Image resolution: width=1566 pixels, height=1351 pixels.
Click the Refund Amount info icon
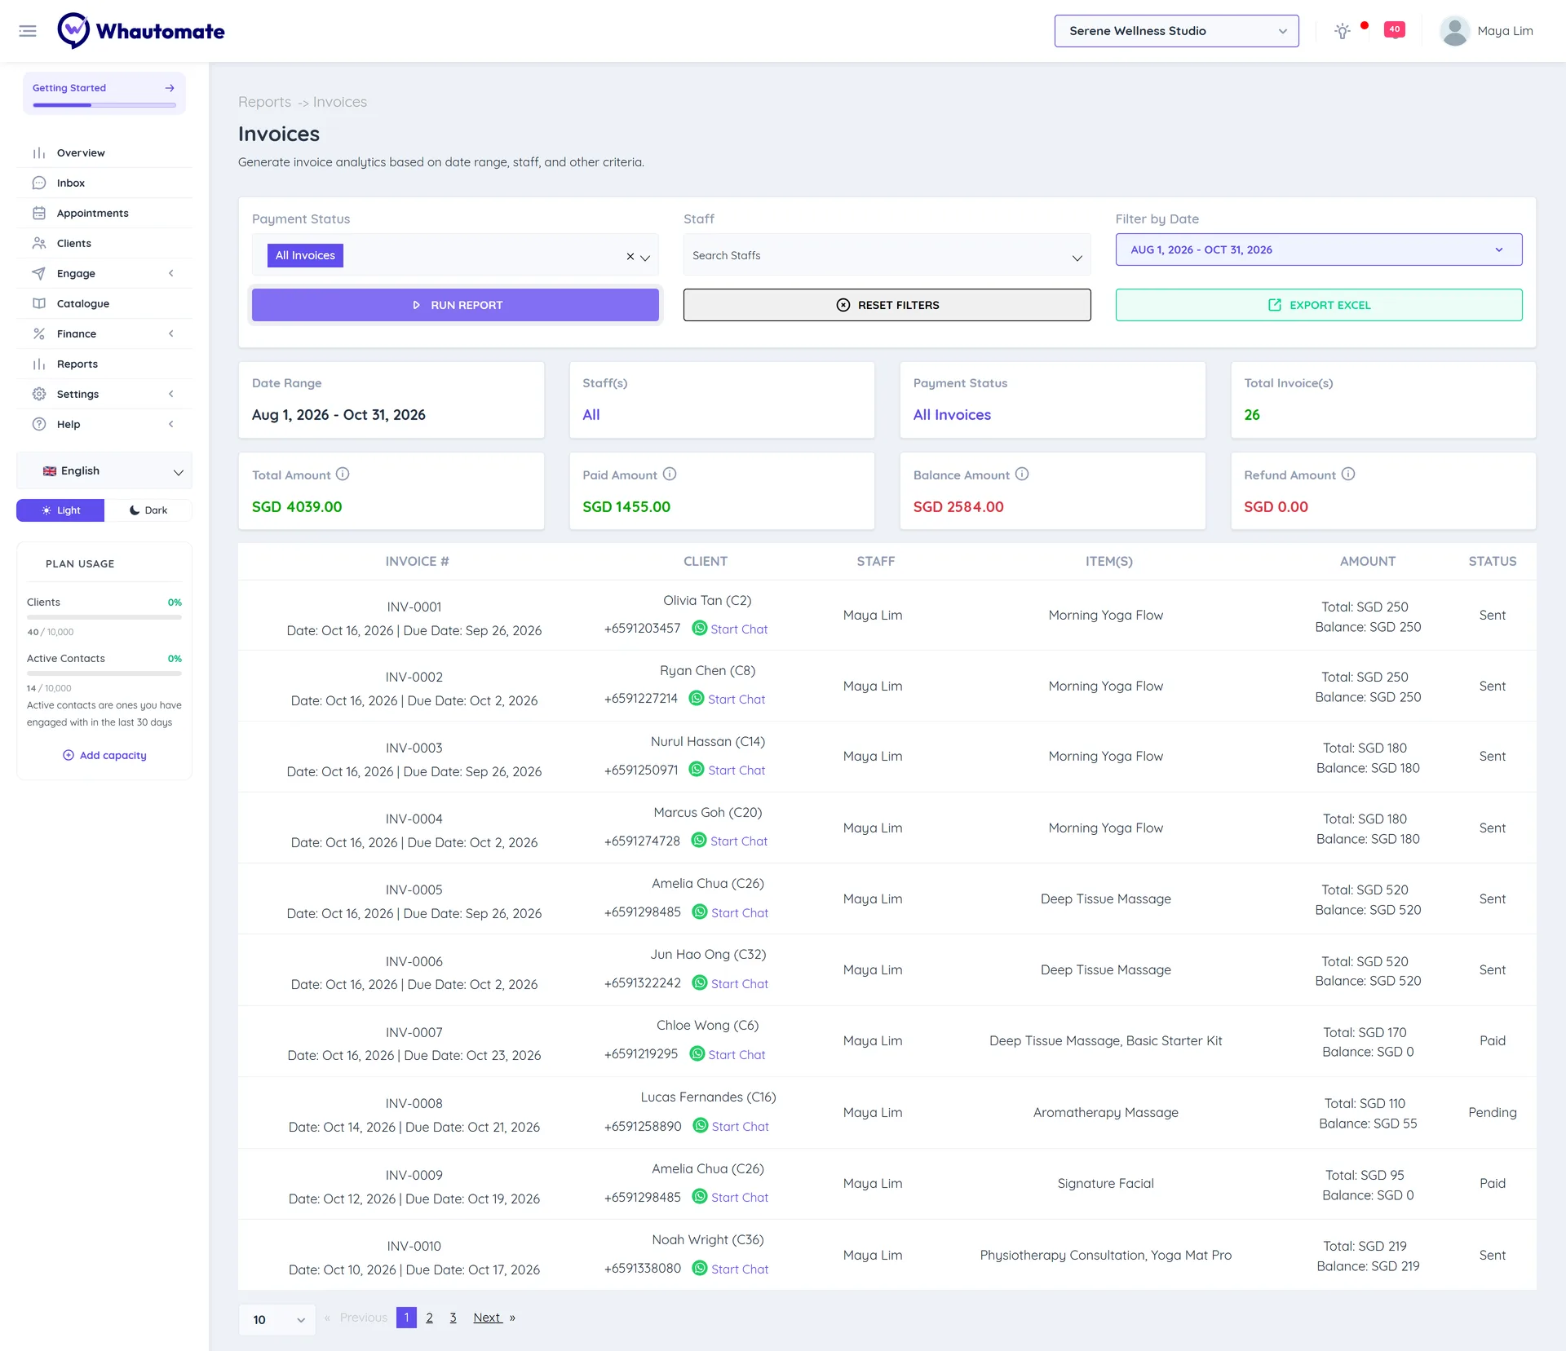point(1348,474)
